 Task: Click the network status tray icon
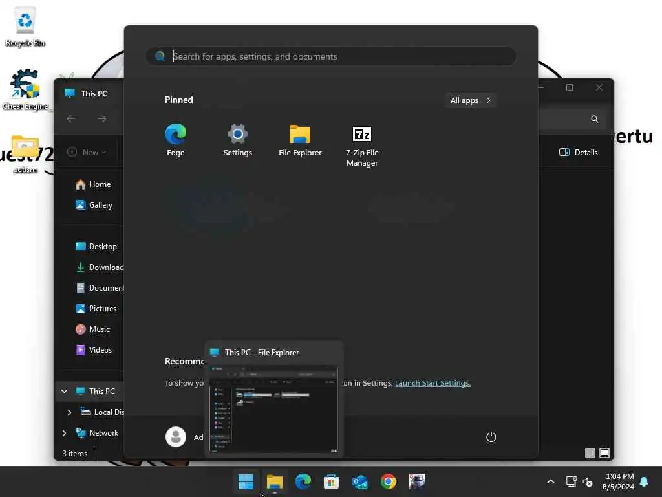pyautogui.click(x=571, y=481)
